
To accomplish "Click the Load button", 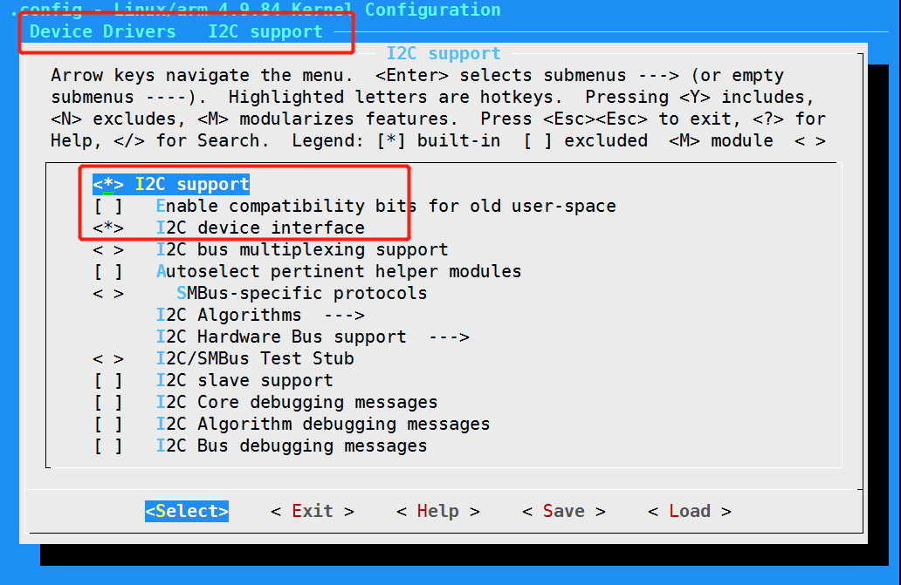I will [x=689, y=511].
